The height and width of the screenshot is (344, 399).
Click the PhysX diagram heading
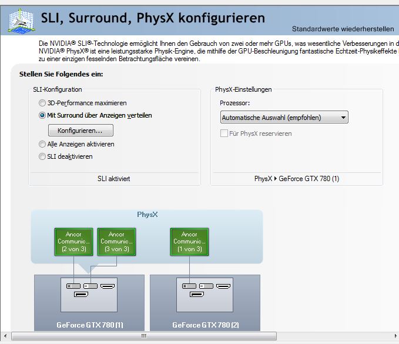point(147,215)
